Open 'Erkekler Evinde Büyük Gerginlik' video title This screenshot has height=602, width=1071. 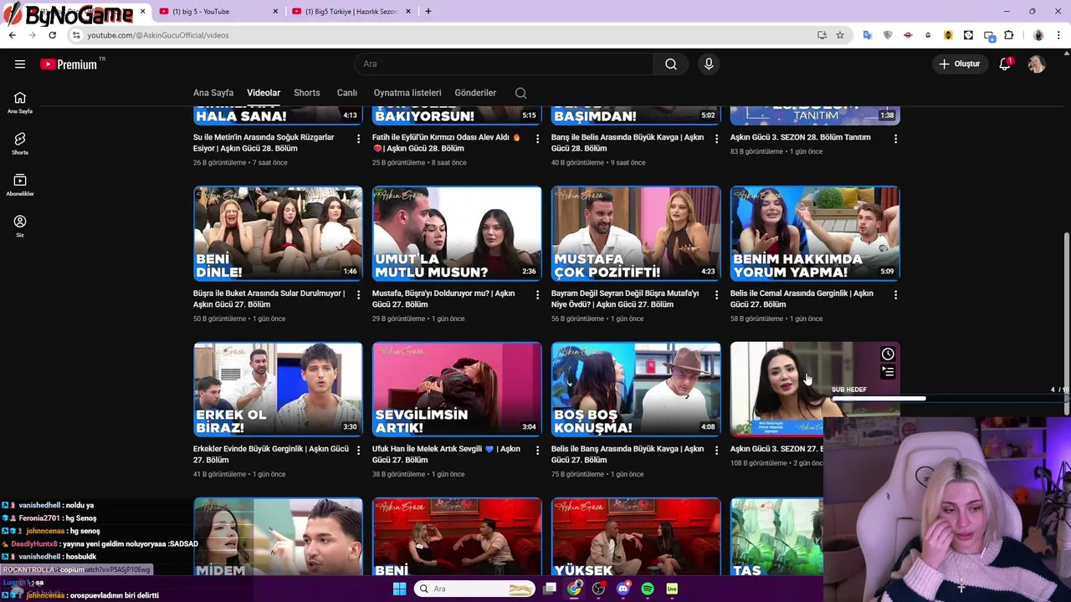(x=271, y=454)
